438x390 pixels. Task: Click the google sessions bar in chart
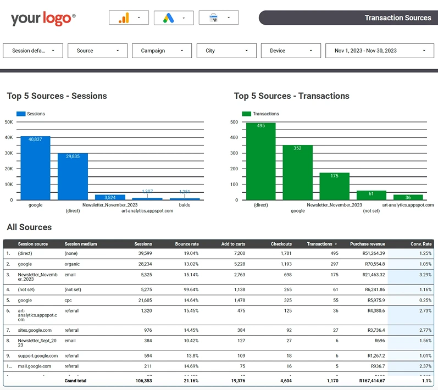tap(36, 168)
